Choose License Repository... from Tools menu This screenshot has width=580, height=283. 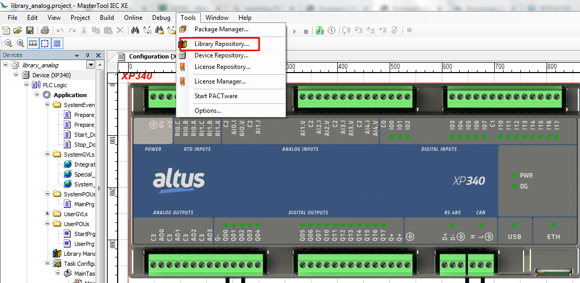231,67
